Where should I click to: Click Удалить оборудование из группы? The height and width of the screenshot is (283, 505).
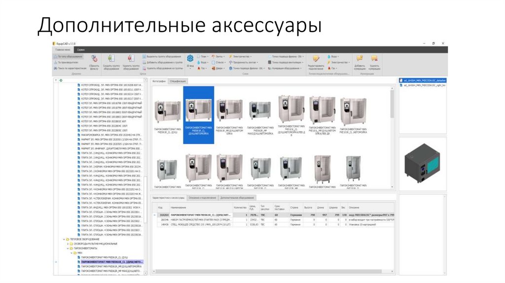(x=162, y=68)
